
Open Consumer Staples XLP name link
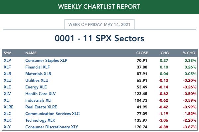pyautogui.click(x=46, y=61)
